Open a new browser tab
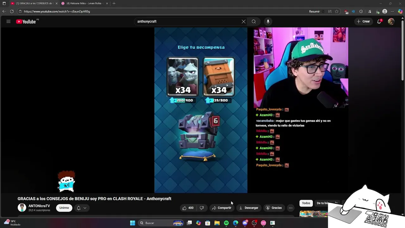 [x=114, y=3]
